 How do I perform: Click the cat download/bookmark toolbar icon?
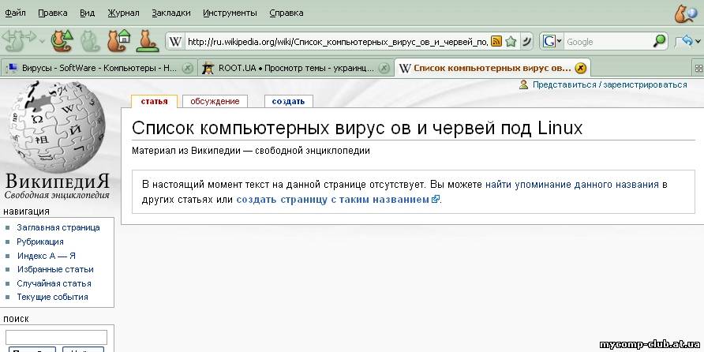click(x=147, y=41)
